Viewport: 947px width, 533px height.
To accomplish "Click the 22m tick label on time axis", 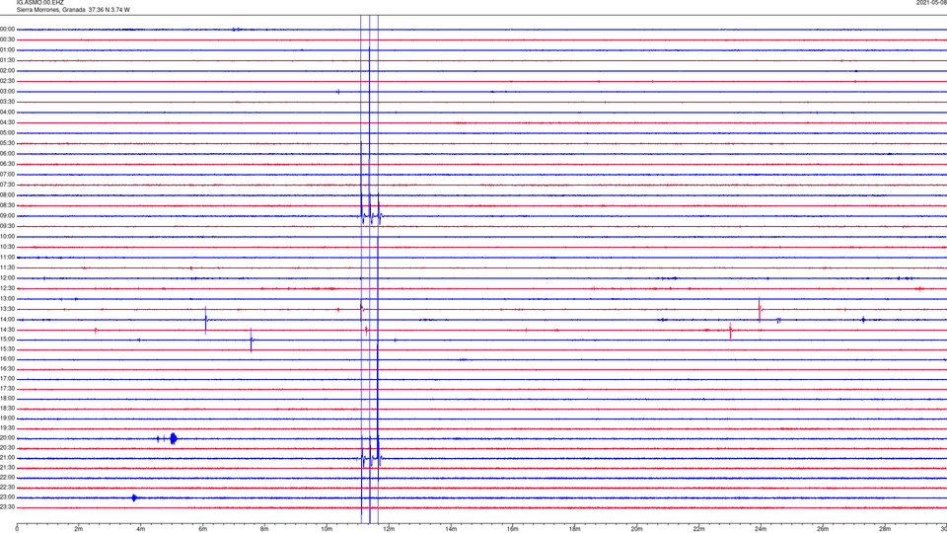I will (698, 529).
